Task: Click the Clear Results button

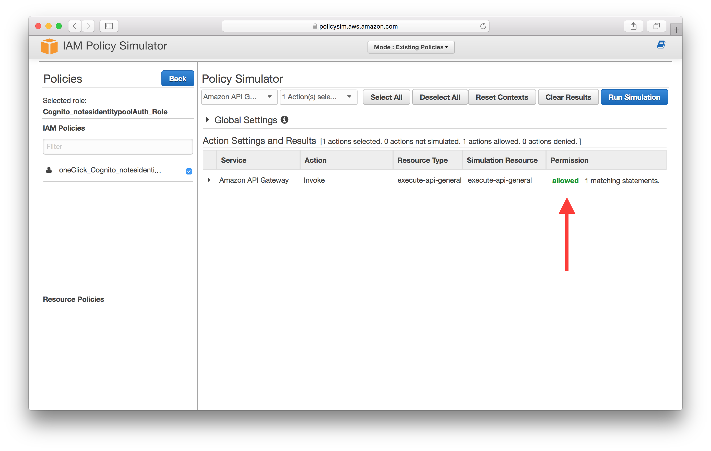Action: click(568, 97)
